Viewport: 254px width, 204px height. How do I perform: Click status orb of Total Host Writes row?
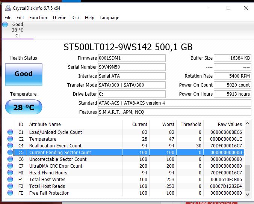[10, 179]
